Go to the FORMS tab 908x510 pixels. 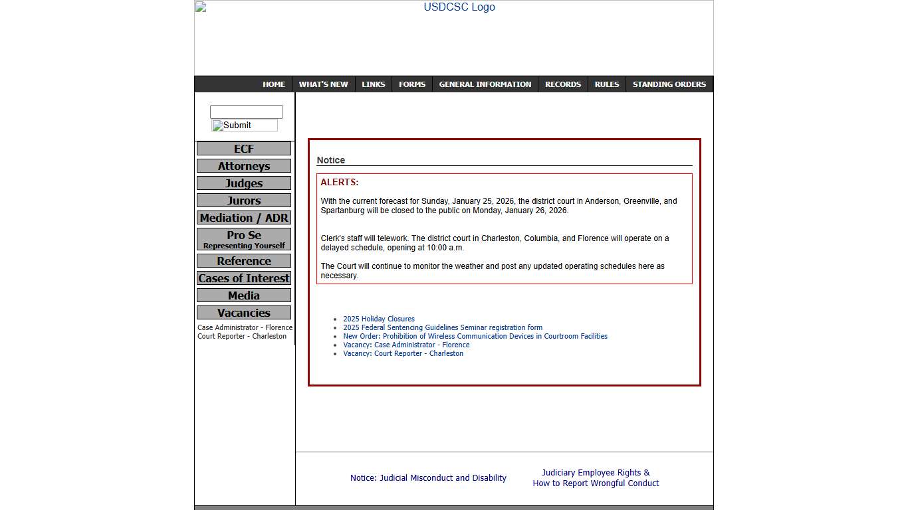(412, 84)
